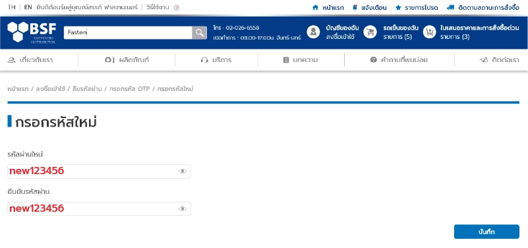Open the help question mark icon next to วิธีใช้งาน

(177, 8)
